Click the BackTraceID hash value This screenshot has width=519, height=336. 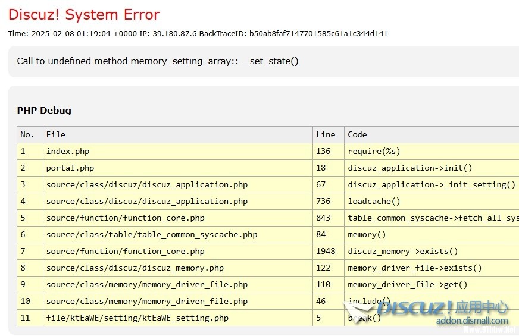318,34
